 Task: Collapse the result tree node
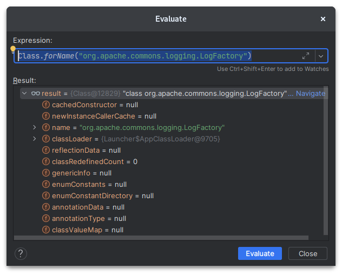pyautogui.click(x=24, y=93)
